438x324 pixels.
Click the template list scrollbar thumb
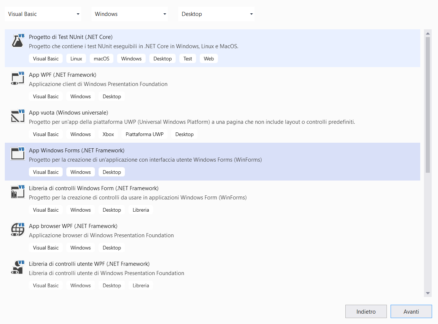tap(428, 105)
